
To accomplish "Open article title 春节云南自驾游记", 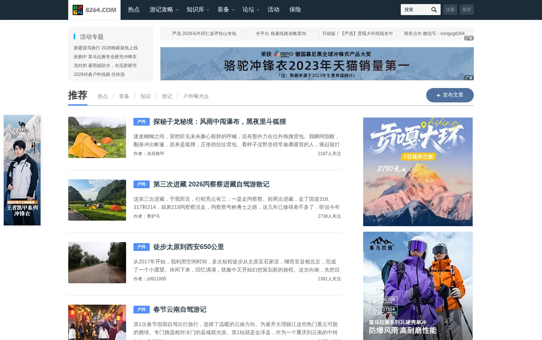I will pos(180,309).
